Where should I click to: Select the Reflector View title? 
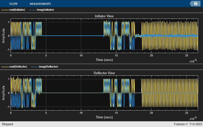click(104, 73)
